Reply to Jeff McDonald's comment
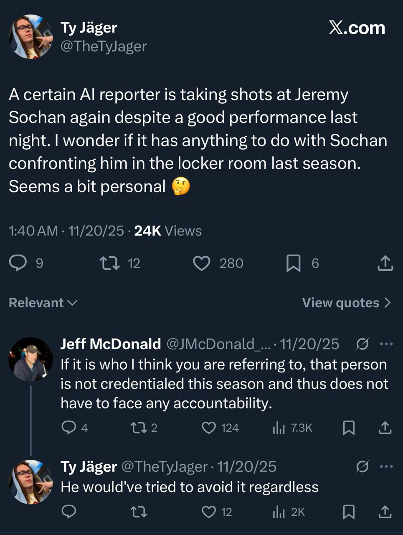Image resolution: width=403 pixels, height=535 pixels. [68, 427]
